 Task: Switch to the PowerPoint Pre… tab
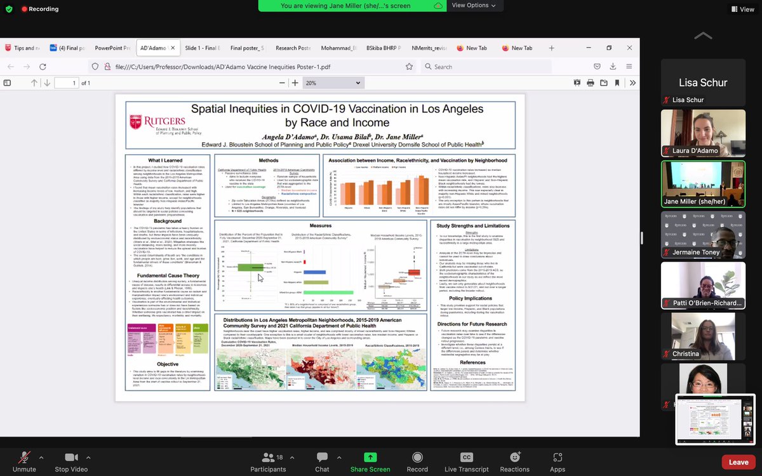click(x=112, y=48)
